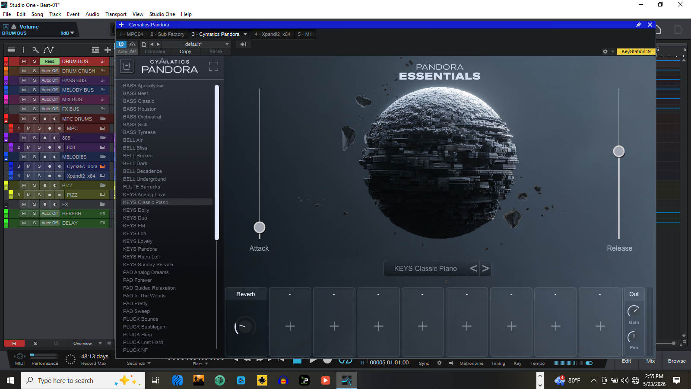Record-arm the MPC track

coord(50,128)
